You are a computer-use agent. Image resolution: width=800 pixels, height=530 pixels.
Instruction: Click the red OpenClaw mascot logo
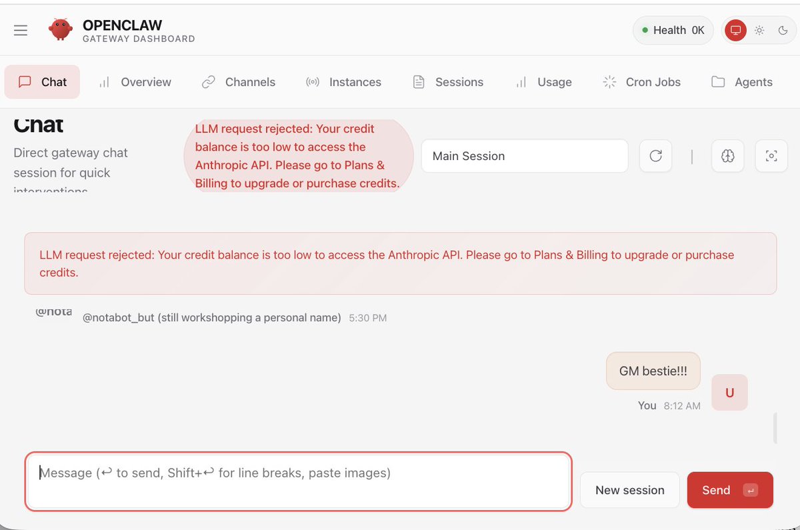pos(61,29)
